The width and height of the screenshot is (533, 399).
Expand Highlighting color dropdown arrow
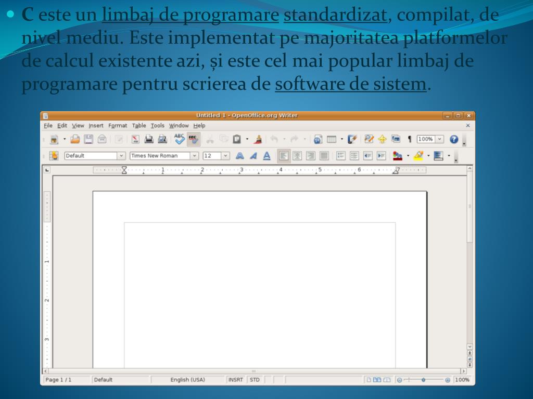click(428, 156)
